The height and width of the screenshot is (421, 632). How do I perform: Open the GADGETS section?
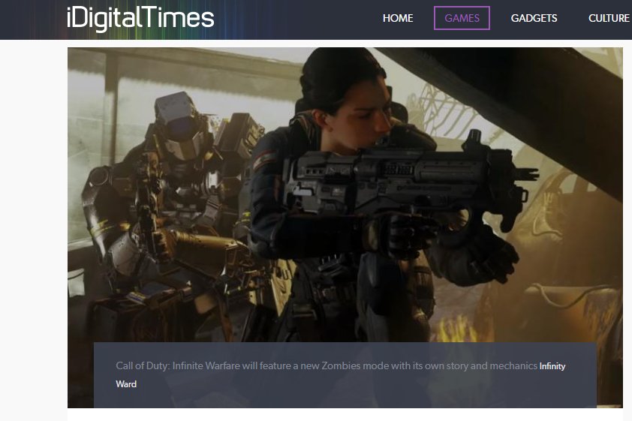pyautogui.click(x=534, y=18)
